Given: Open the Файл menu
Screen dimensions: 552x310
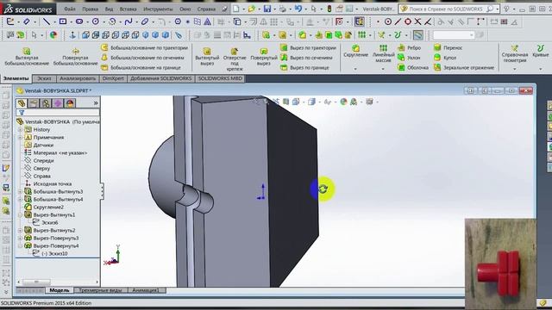Looking at the screenshot, I should tap(70, 9).
